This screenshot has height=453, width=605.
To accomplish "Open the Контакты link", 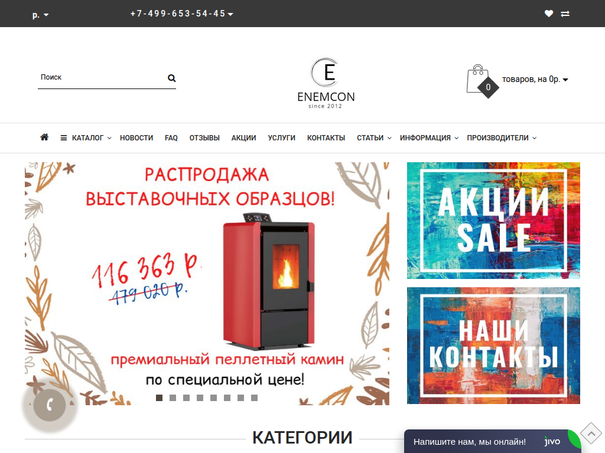I will coord(326,138).
